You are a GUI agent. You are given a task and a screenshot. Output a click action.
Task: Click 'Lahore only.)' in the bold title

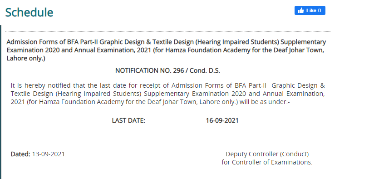pyautogui.click(x=26, y=59)
